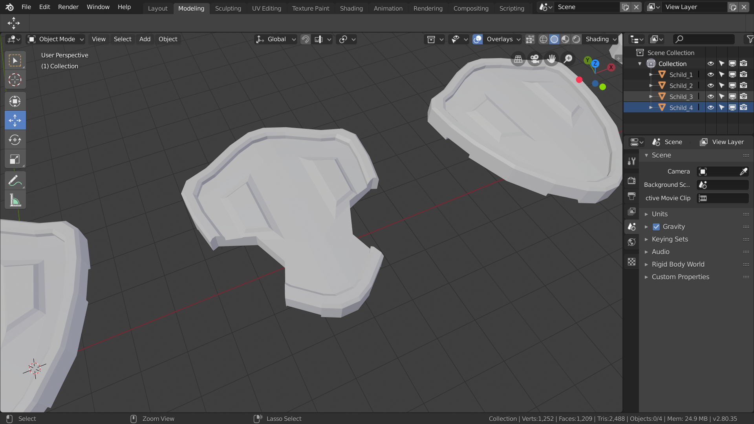Choose the Measure tool

(15, 200)
